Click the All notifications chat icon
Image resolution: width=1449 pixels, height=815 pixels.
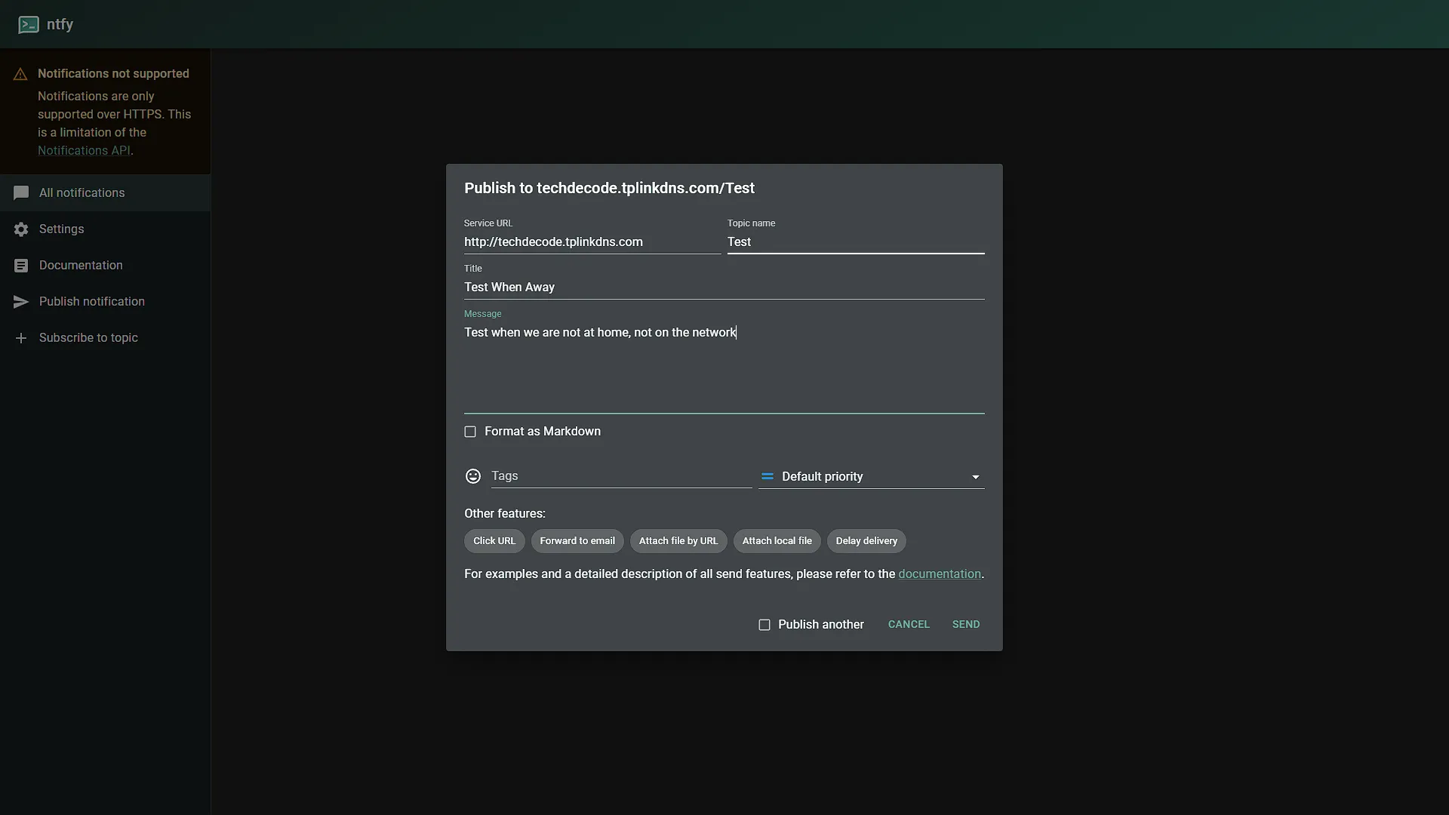click(21, 193)
